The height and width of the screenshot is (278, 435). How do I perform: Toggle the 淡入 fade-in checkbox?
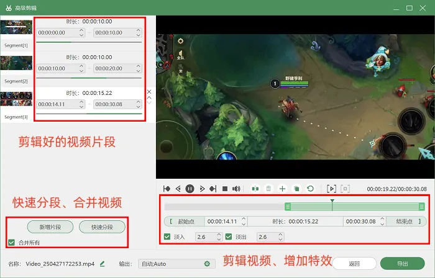click(x=167, y=237)
